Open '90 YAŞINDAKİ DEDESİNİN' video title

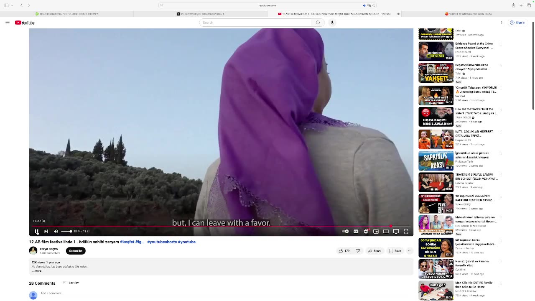(475, 198)
